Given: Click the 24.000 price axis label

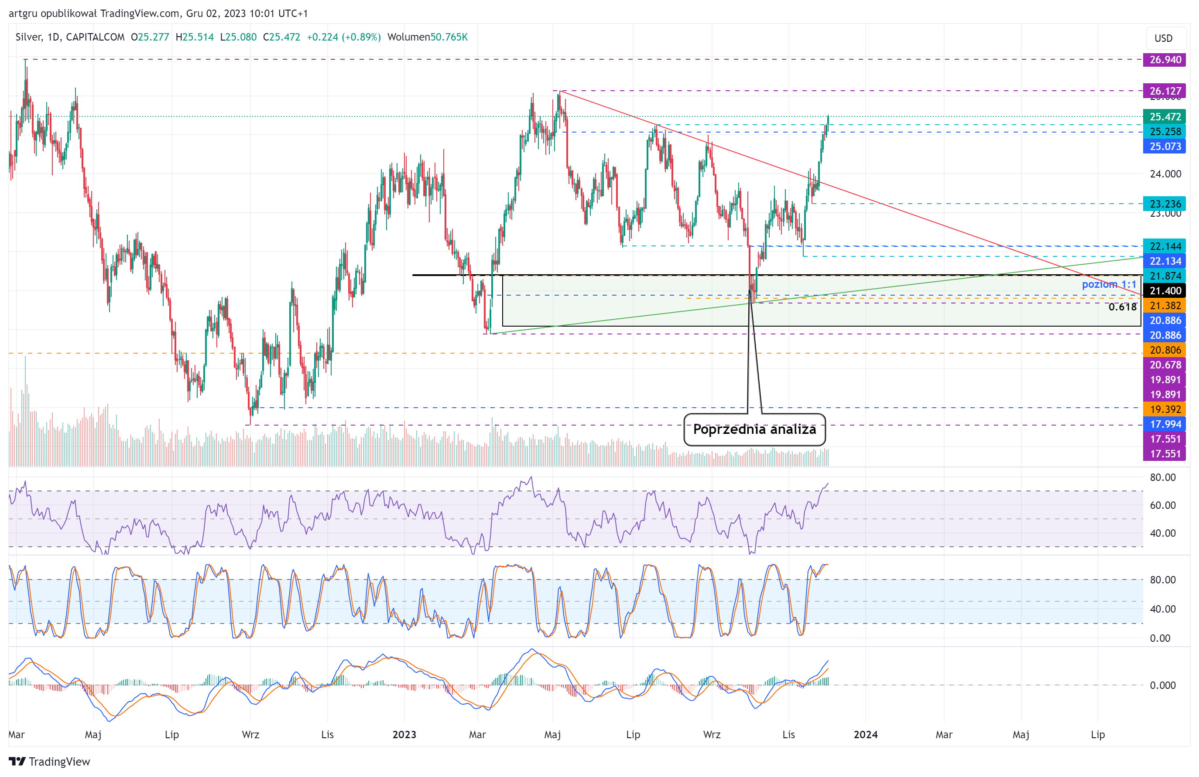Looking at the screenshot, I should point(1165,174).
